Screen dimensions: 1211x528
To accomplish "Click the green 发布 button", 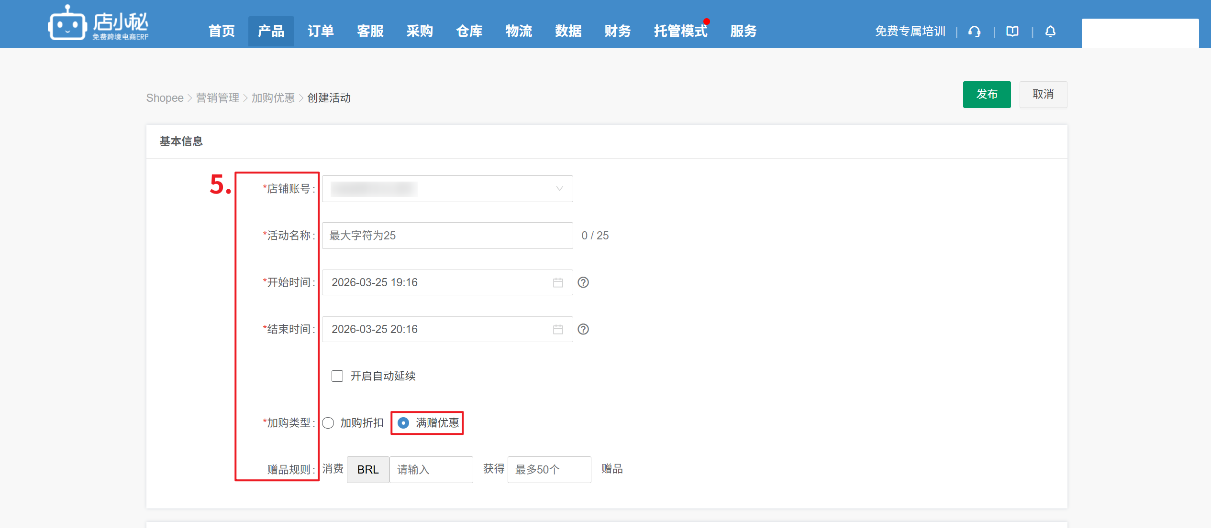I will point(987,94).
